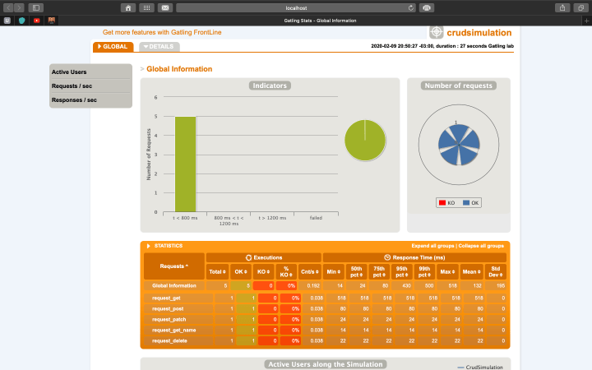Toggle the Safari sidebar button

tap(36, 7)
